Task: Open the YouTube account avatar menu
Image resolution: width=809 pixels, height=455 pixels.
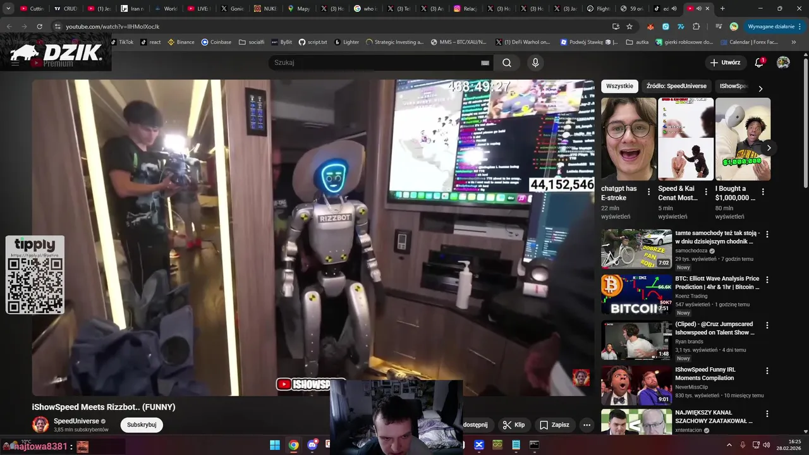Action: coord(783,63)
